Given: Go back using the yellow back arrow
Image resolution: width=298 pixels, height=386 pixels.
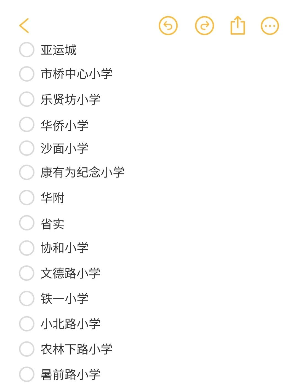Looking at the screenshot, I should [24, 26].
